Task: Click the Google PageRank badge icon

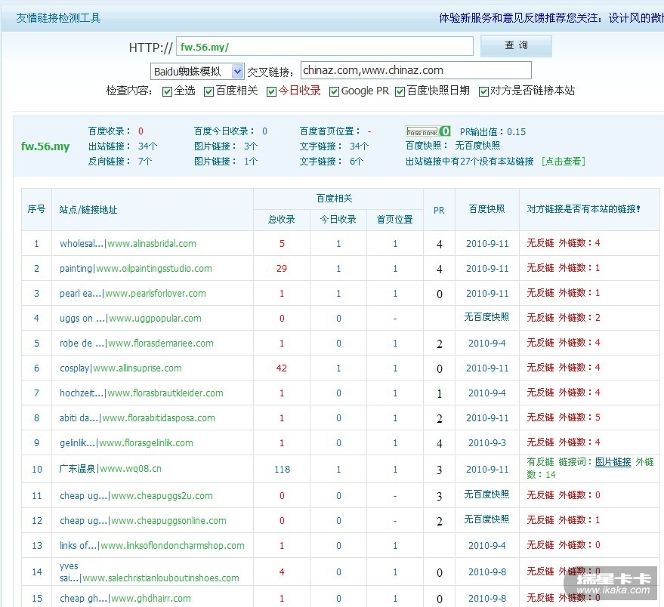Action: point(428,131)
